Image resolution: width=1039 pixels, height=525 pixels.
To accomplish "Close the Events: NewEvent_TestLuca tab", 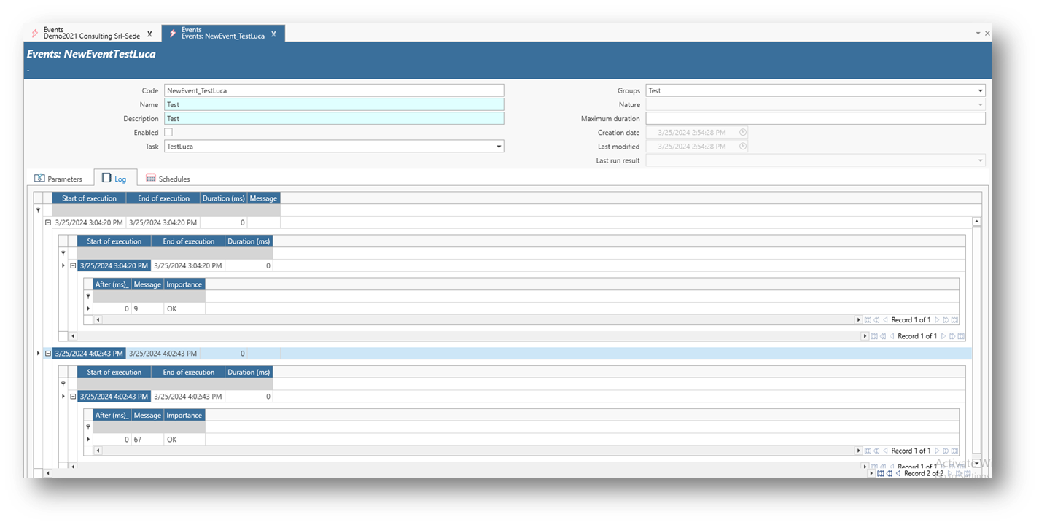I will click(273, 34).
